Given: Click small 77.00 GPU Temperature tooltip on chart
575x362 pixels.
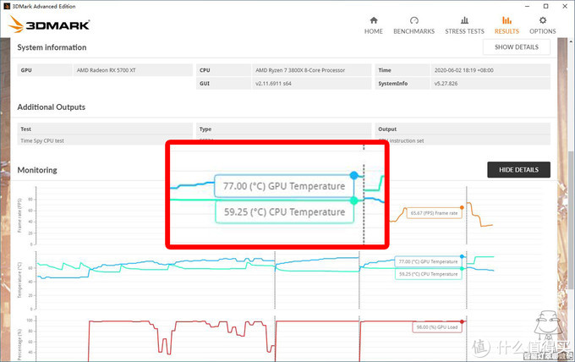Looking at the screenshot, I should 428,261.
